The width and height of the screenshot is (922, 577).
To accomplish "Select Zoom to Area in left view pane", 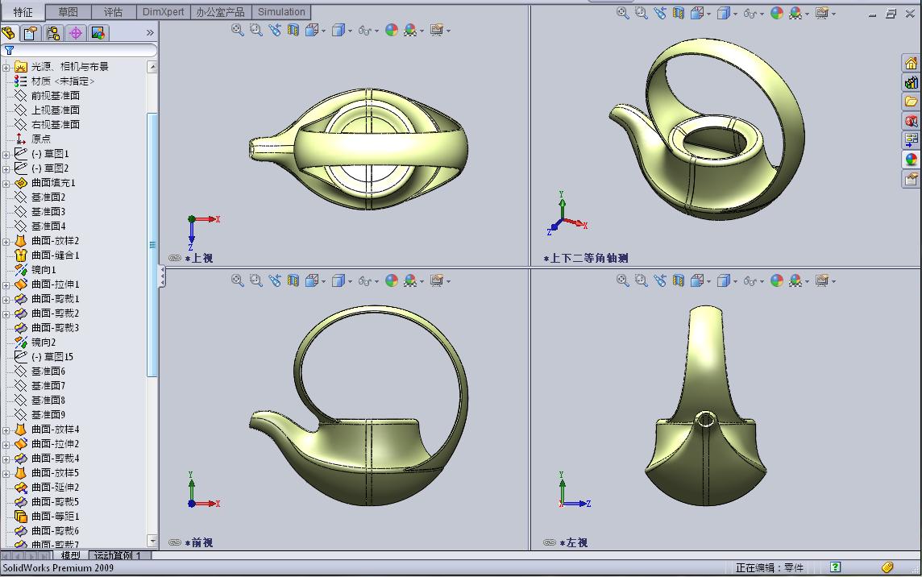I will pos(641,280).
